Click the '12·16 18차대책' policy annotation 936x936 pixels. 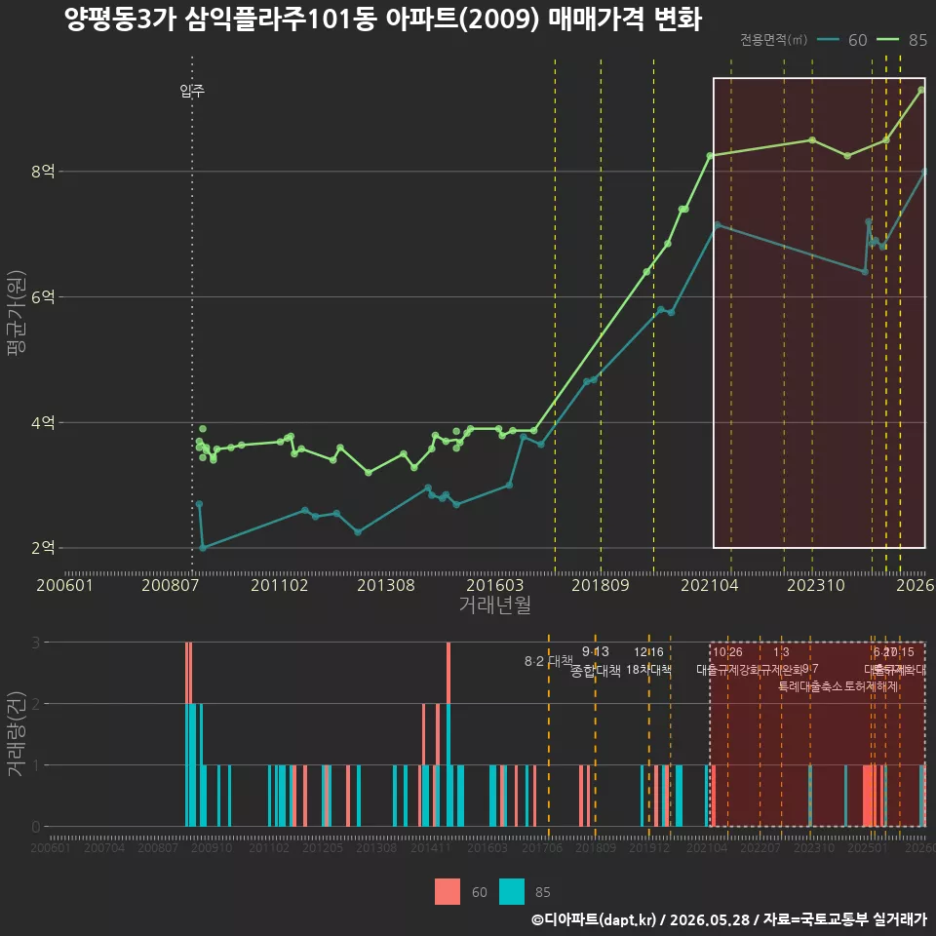(x=649, y=661)
